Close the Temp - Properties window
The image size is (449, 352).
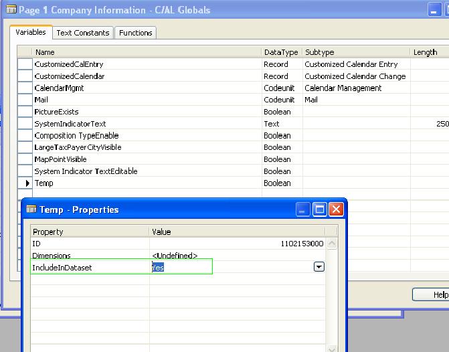[x=336, y=209]
